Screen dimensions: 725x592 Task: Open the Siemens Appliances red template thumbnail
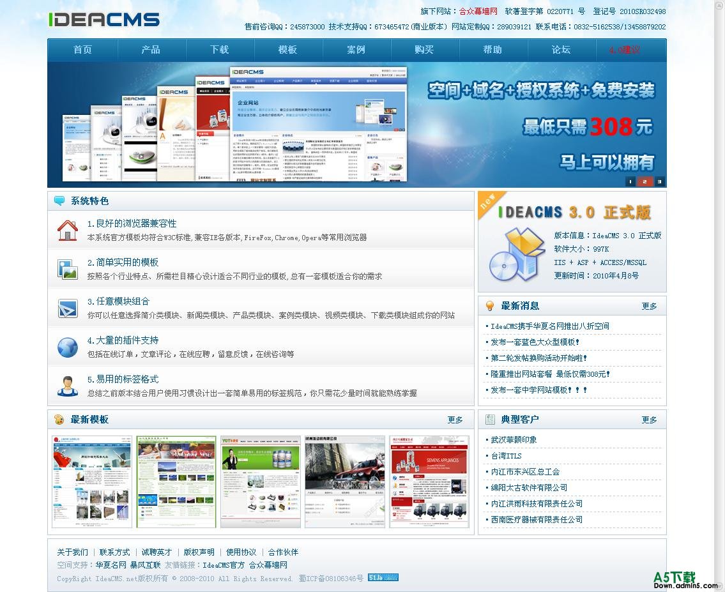[x=429, y=482]
